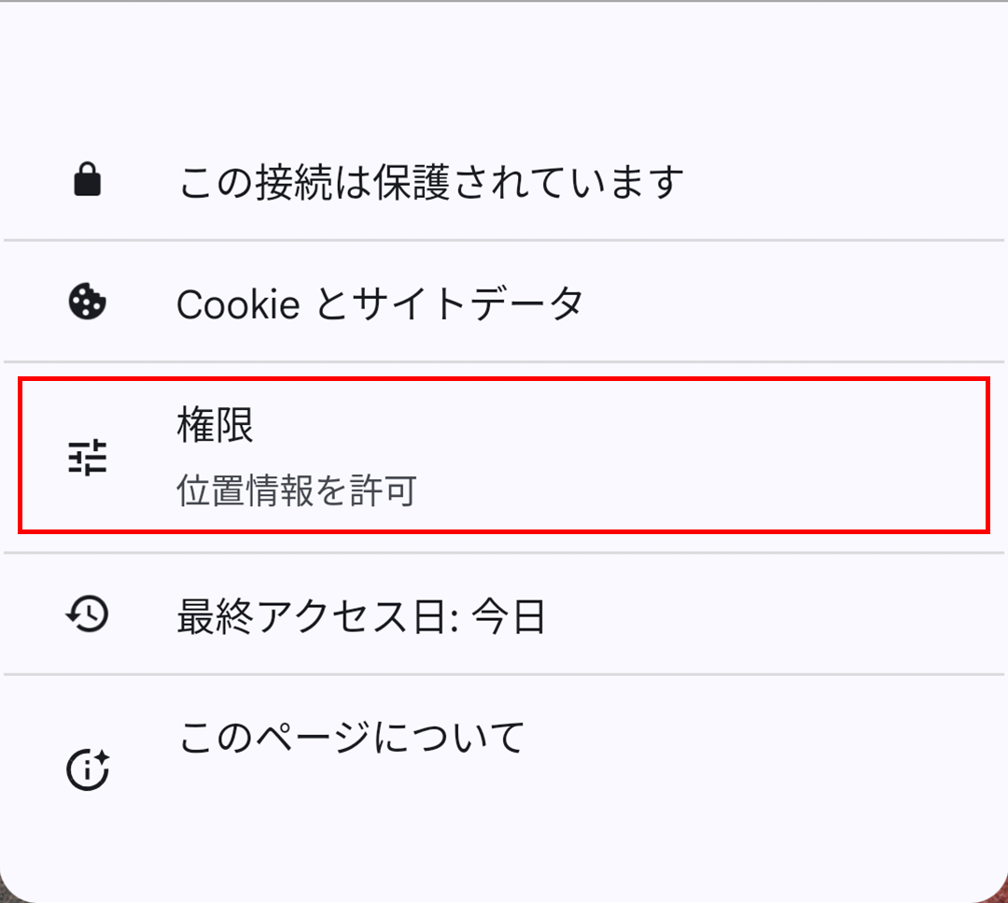Click the permissions sliders icon
Screen dimensions: 1008x903
point(88,458)
